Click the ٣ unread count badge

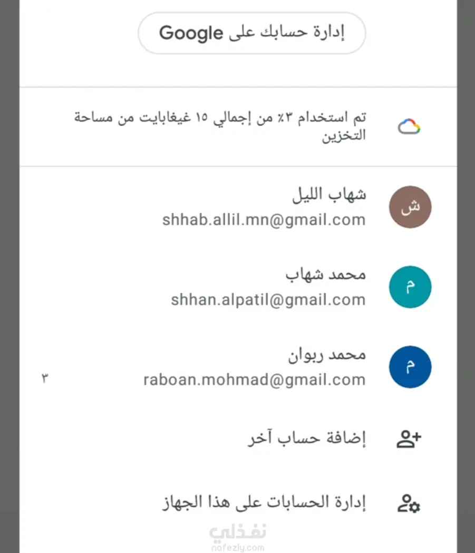click(x=45, y=379)
